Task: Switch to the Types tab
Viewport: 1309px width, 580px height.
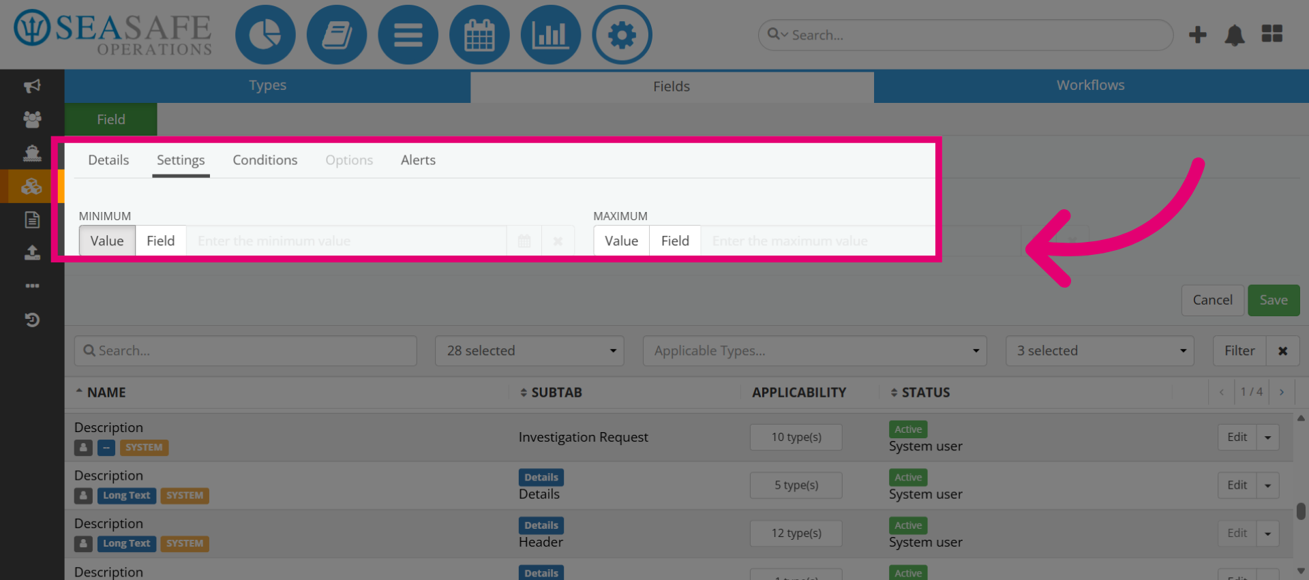Action: 267,86
